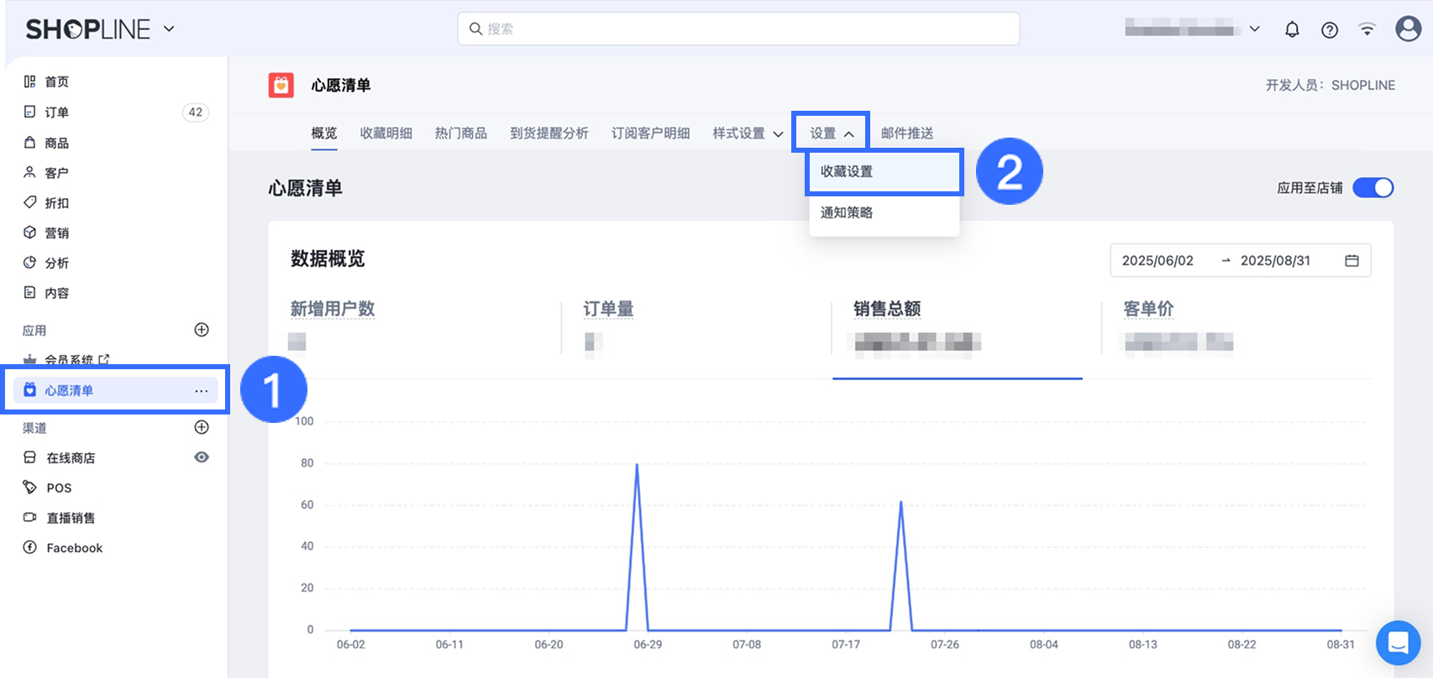This screenshot has height=678, width=1433.
Task: Click the notification bell icon
Action: (1292, 30)
